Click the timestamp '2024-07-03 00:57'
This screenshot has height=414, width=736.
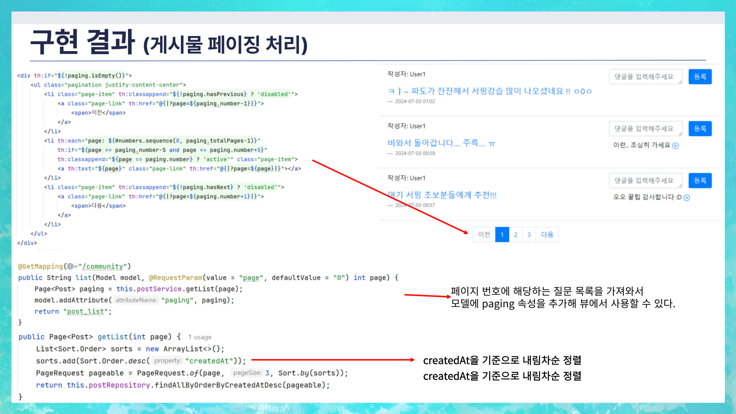click(x=415, y=205)
